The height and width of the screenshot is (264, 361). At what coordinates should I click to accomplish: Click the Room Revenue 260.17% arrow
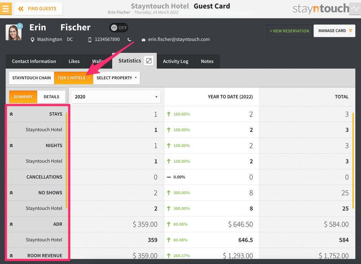[169, 256]
